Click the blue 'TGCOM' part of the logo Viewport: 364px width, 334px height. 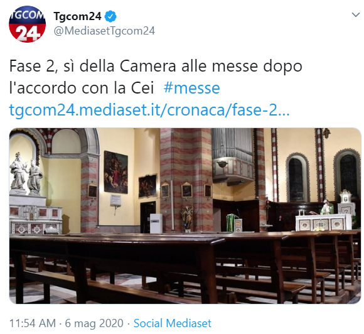[27, 15]
